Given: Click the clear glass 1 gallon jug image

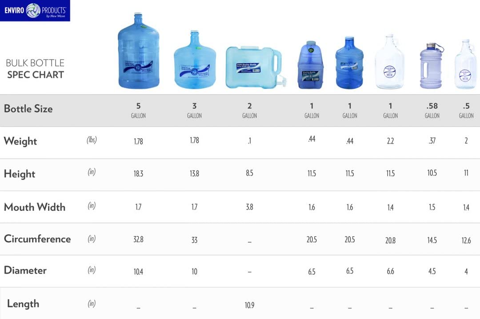Looking at the screenshot, I should [x=389, y=62].
